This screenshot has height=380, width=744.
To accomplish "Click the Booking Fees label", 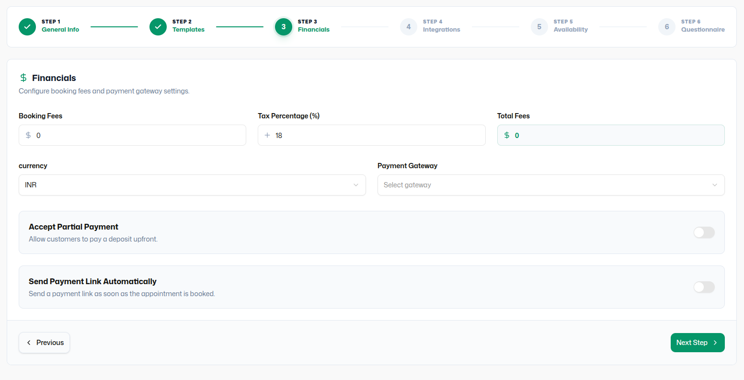I will (40, 116).
